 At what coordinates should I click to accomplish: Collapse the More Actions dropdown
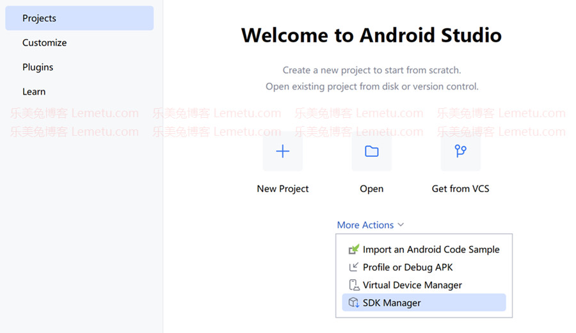[371, 225]
